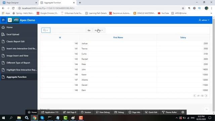Go back in browser history

pyautogui.click(x=3, y=8)
